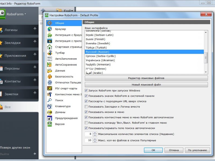Click the Тулбар tools icon
This screenshot has height=161, width=215.
pyautogui.click(x=50, y=53)
